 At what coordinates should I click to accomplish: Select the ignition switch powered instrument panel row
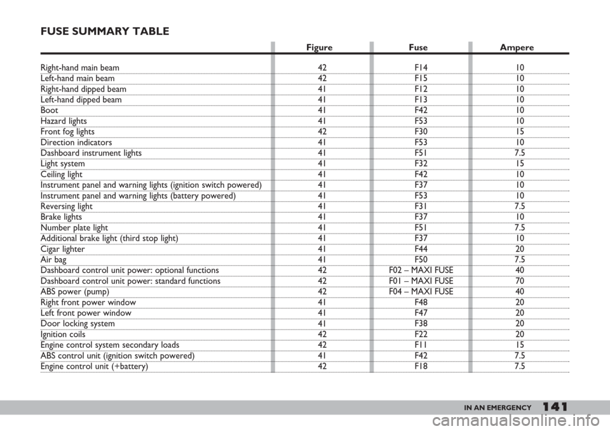pyautogui.click(x=151, y=185)
